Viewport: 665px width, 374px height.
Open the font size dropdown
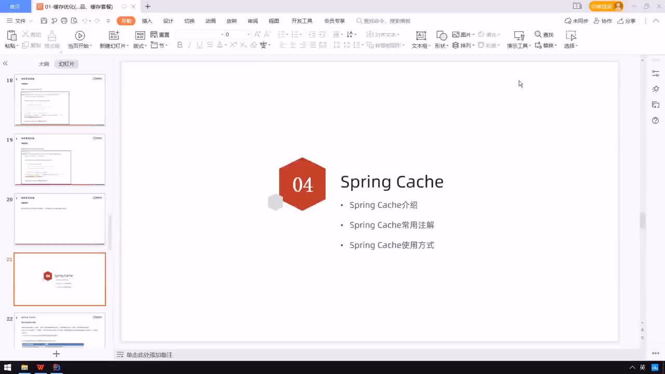pos(248,34)
